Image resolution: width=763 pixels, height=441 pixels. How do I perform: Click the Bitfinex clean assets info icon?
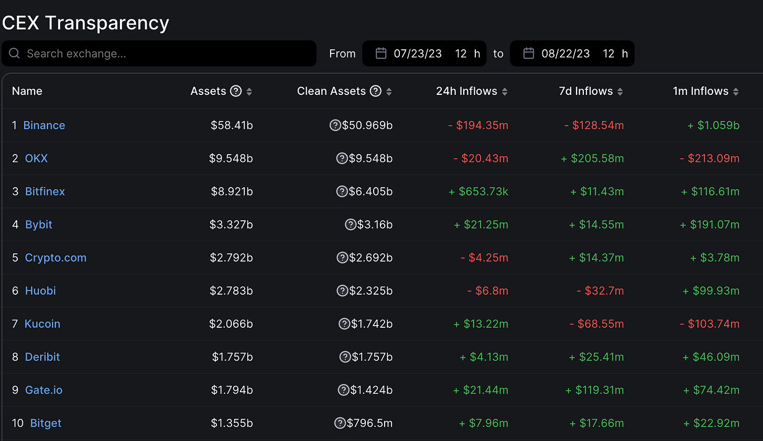tap(342, 191)
